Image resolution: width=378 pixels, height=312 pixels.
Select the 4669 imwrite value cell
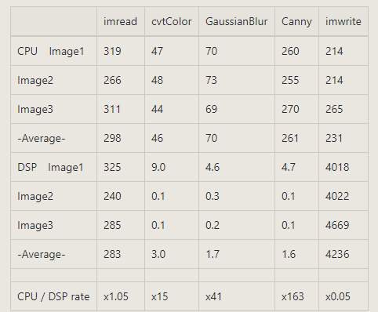click(x=337, y=225)
